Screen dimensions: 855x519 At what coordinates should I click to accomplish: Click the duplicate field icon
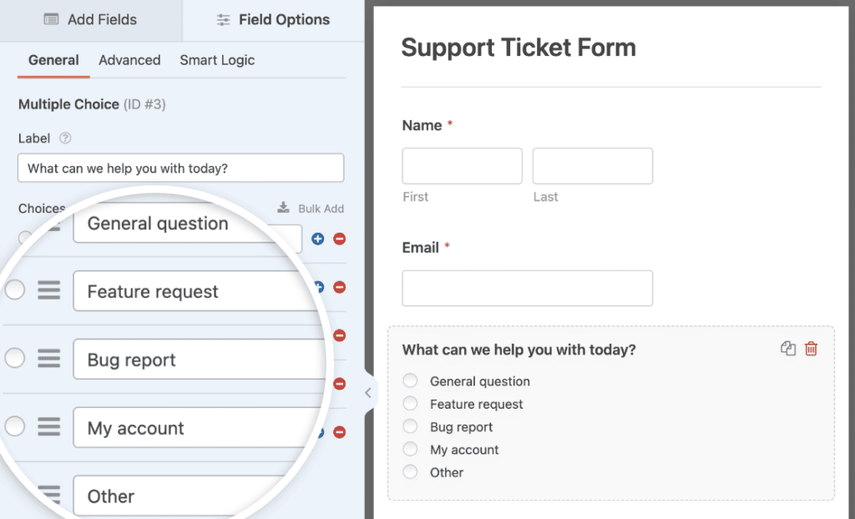pyautogui.click(x=787, y=349)
